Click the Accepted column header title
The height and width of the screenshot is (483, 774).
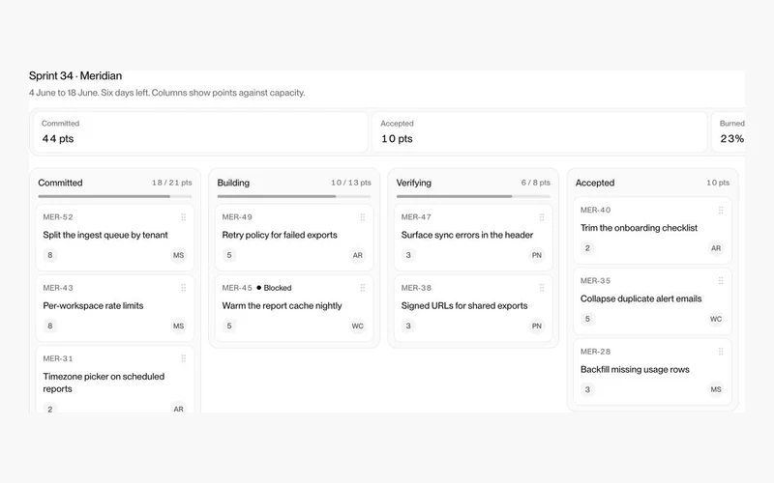[x=595, y=183]
